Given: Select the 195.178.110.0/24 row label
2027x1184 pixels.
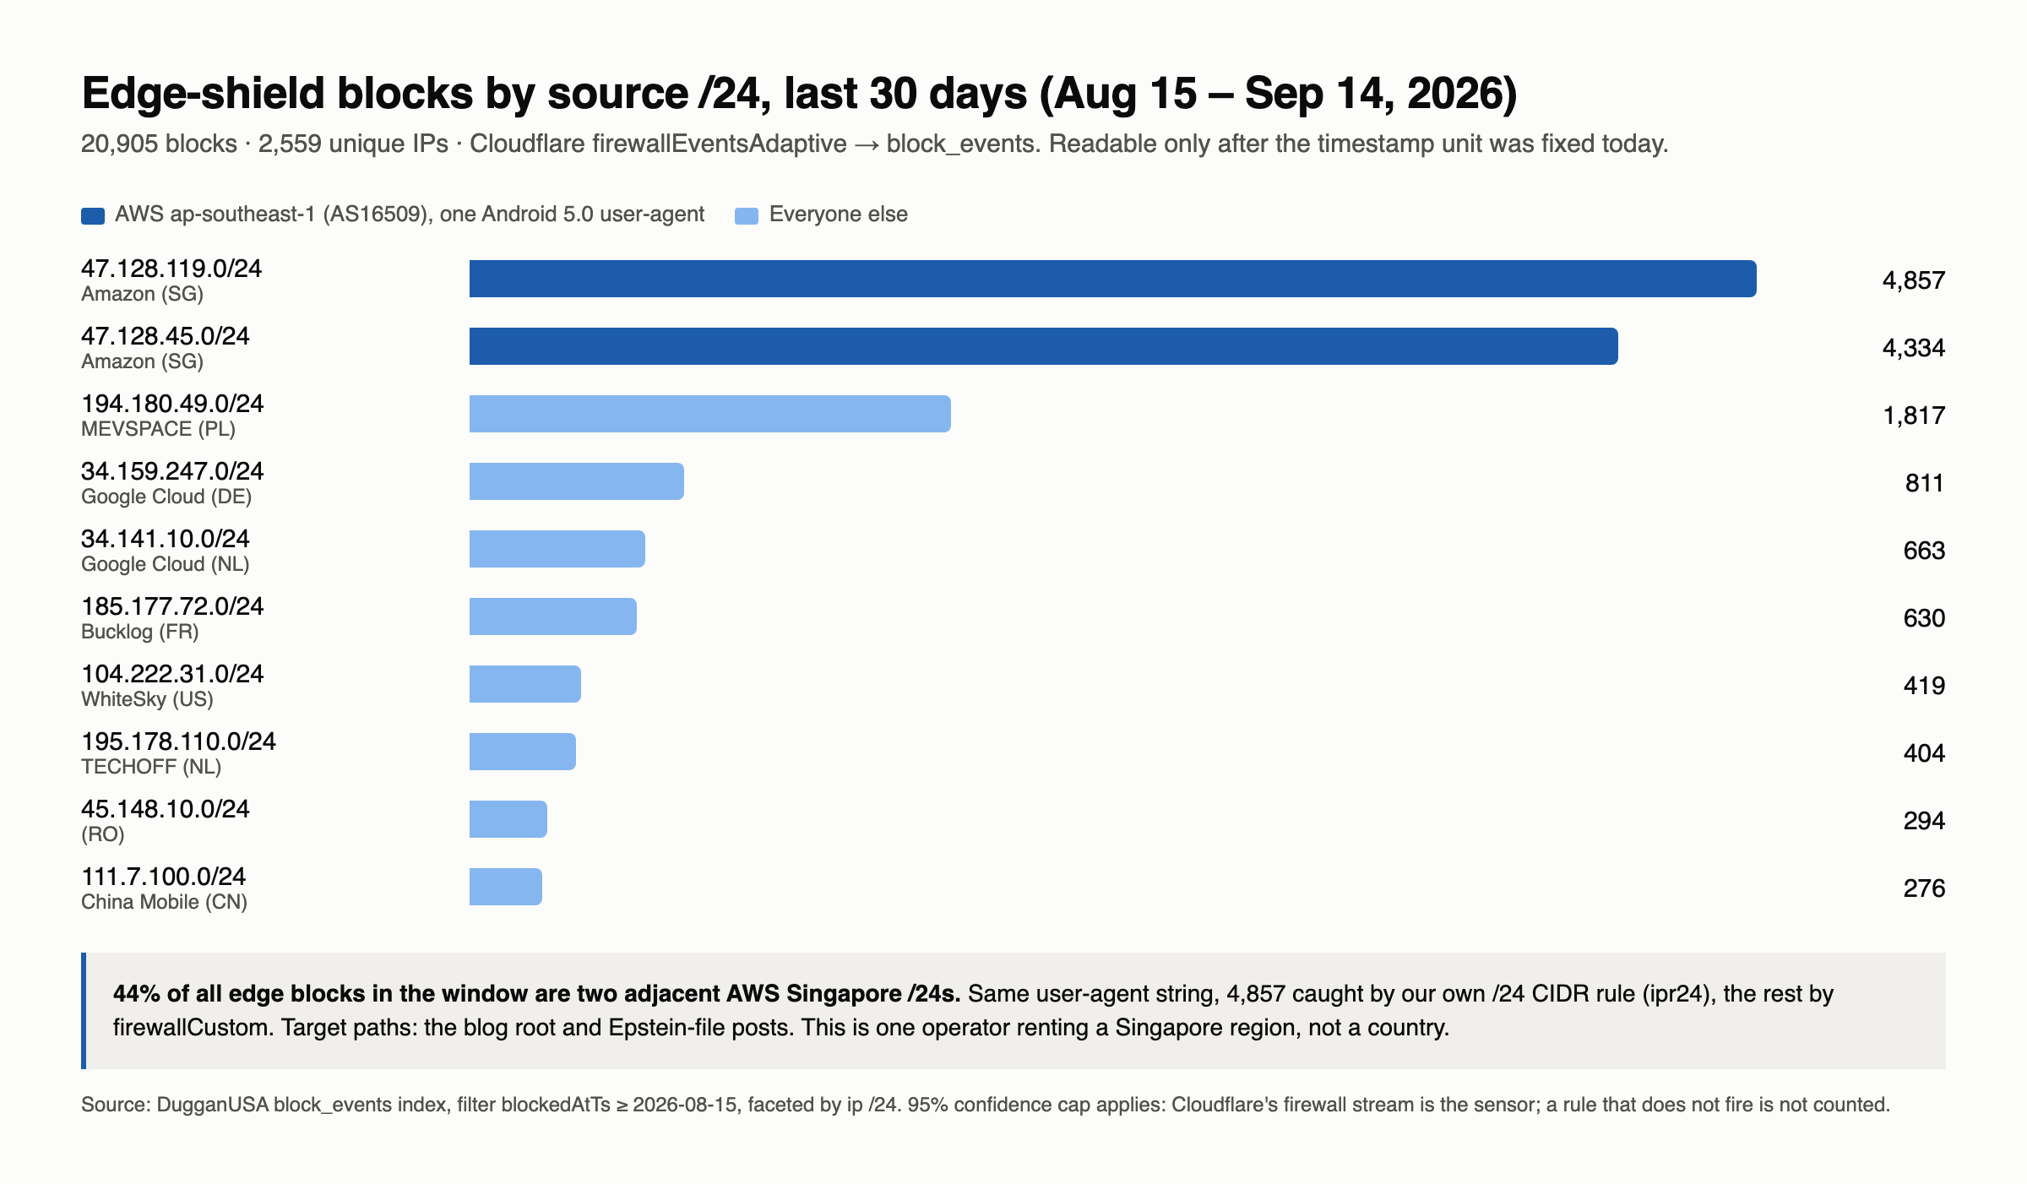Looking at the screenshot, I should click(178, 741).
